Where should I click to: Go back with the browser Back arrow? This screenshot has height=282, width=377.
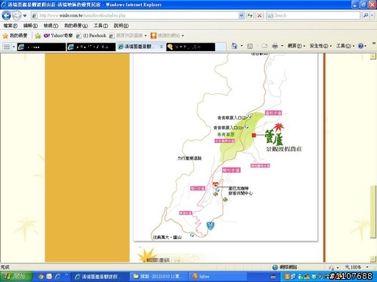pos(6,16)
